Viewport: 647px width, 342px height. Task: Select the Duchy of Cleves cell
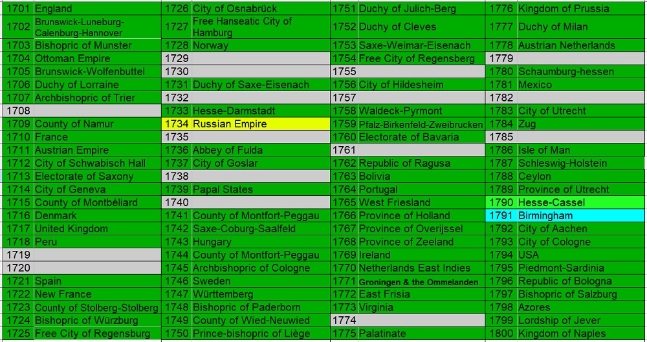421,27
